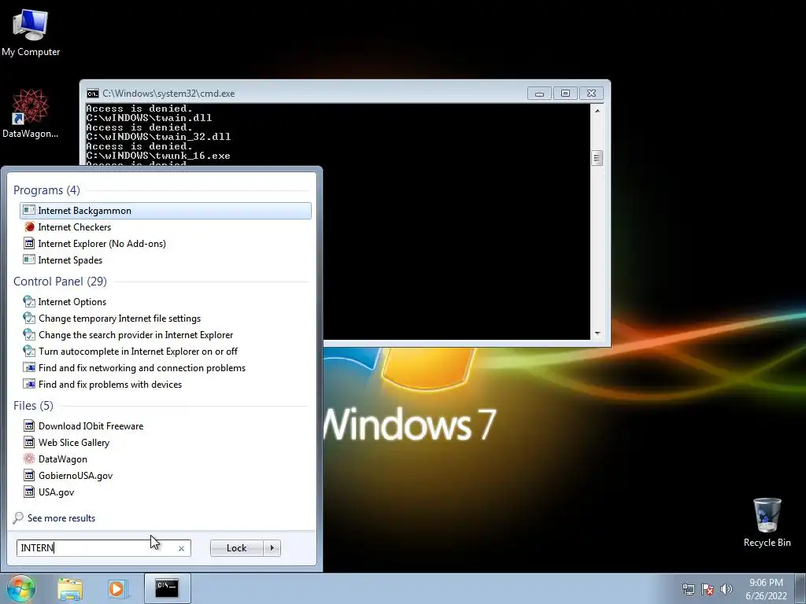Click the Download IObit Freeware file icon
806x604 pixels.
[29, 425]
